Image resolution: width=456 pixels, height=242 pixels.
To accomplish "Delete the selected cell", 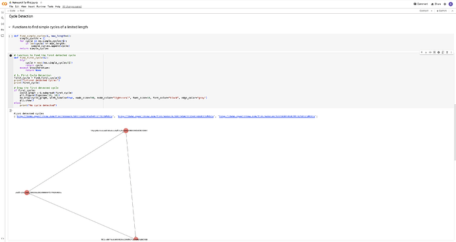I will click(x=447, y=52).
